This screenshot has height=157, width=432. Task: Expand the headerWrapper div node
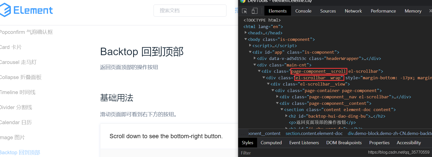[255, 58]
